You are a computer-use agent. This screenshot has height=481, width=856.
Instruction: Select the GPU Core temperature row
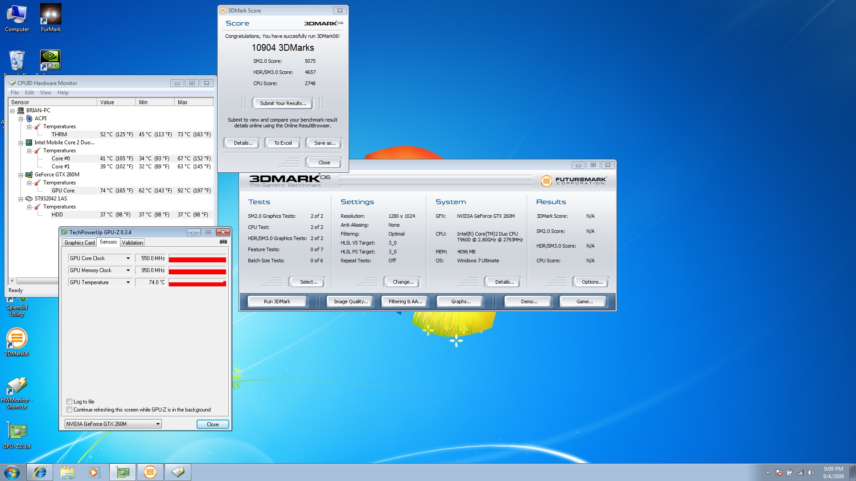[x=132, y=191]
